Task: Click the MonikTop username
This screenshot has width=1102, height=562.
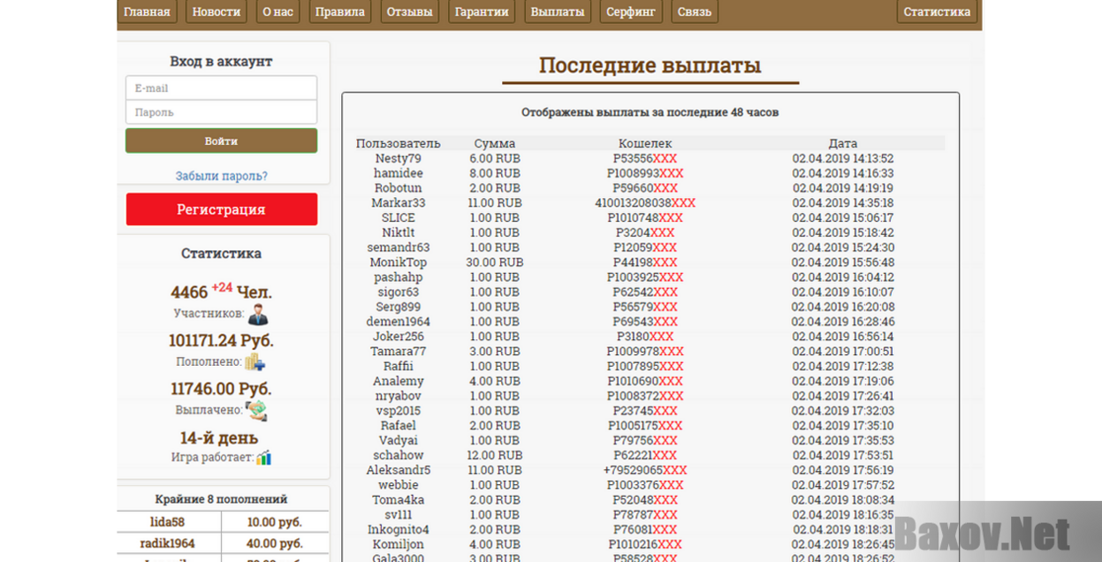Action: (398, 262)
